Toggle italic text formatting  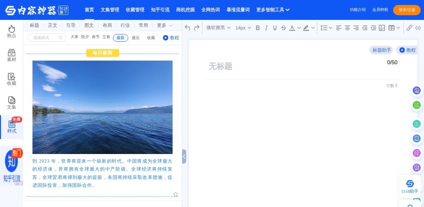[266, 28]
